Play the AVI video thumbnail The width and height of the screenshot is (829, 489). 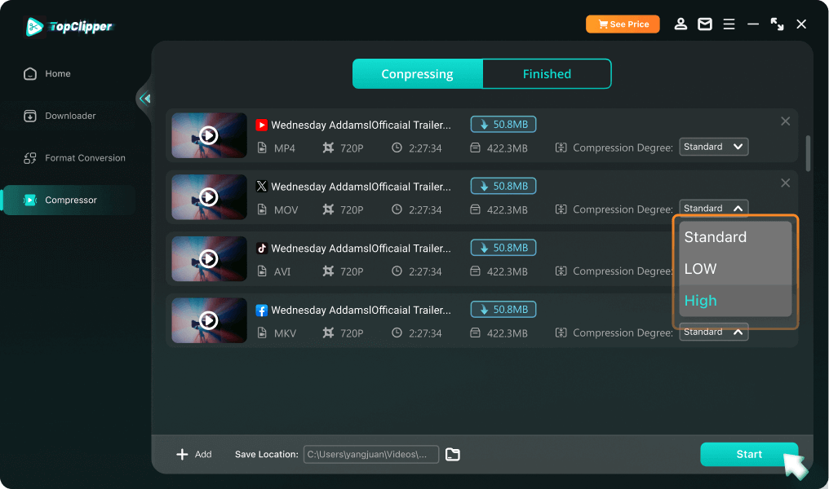209,258
